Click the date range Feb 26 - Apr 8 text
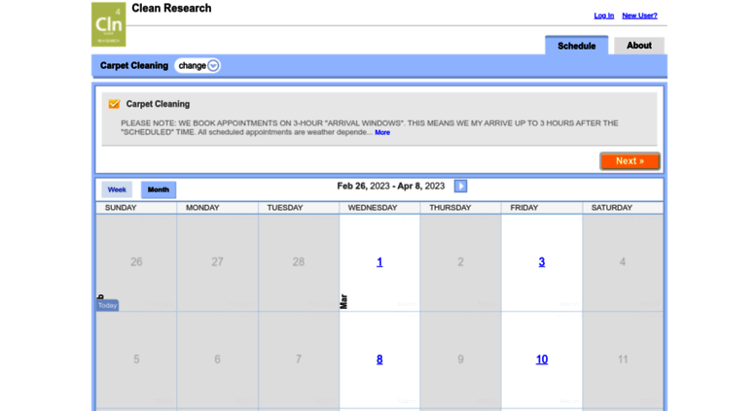The width and height of the screenshot is (756, 411). click(x=390, y=186)
